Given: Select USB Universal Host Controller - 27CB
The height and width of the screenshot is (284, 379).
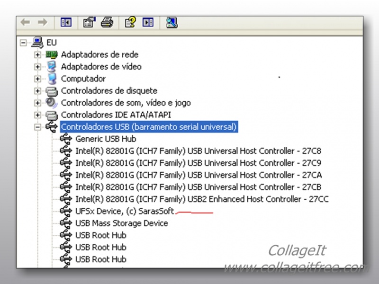Looking at the screenshot, I should pos(198,187).
